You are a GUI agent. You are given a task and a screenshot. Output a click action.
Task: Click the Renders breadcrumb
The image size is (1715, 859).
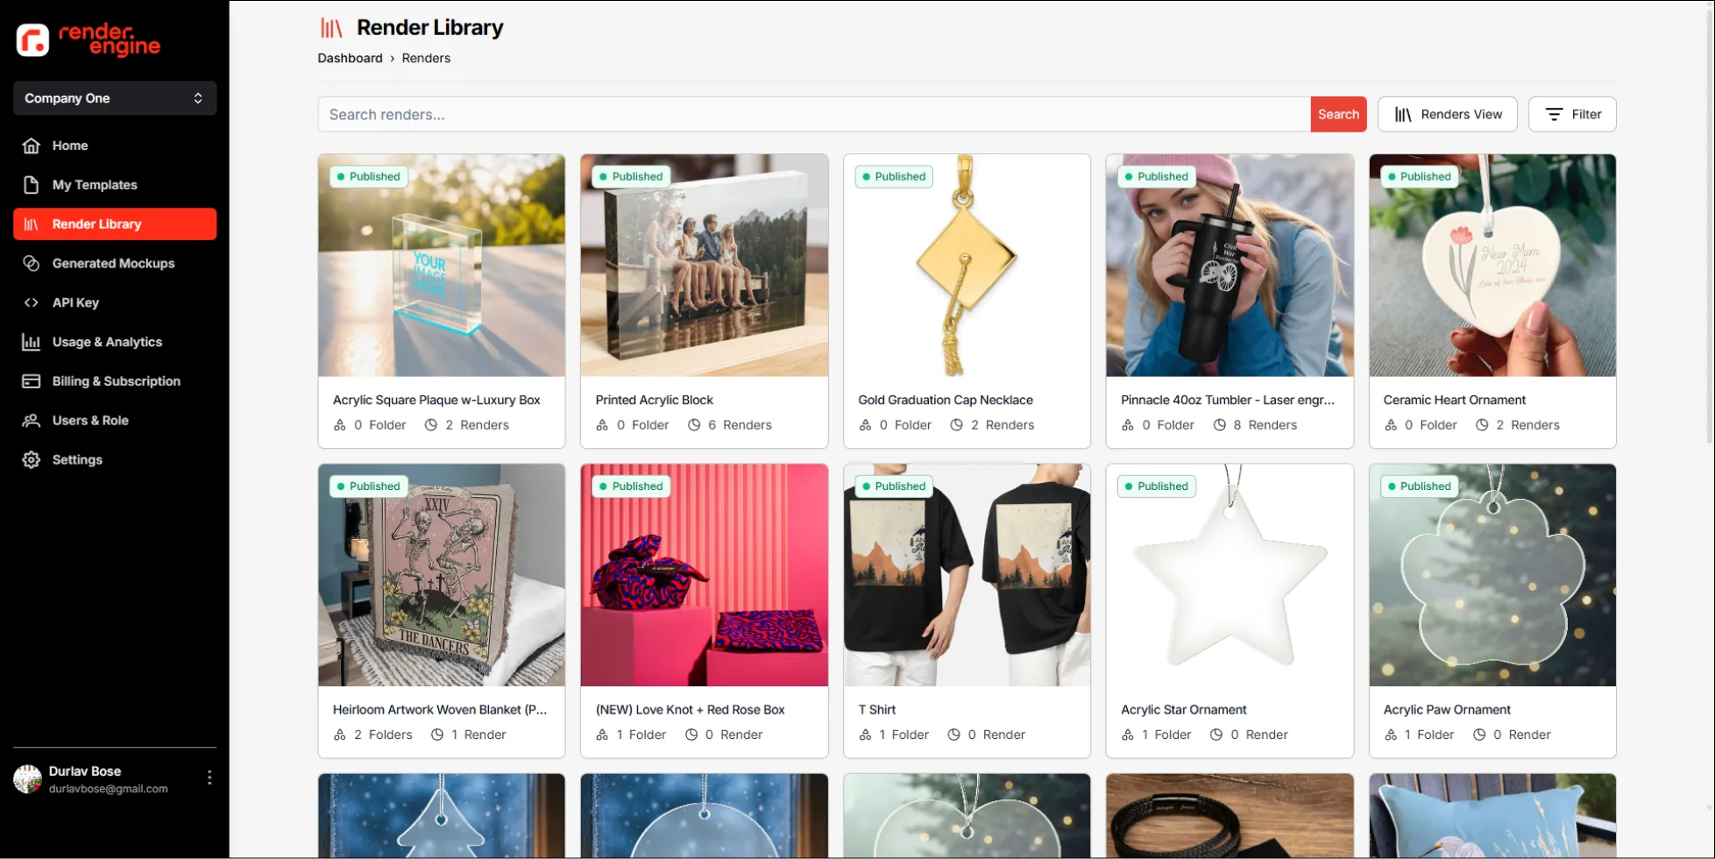[x=426, y=58]
